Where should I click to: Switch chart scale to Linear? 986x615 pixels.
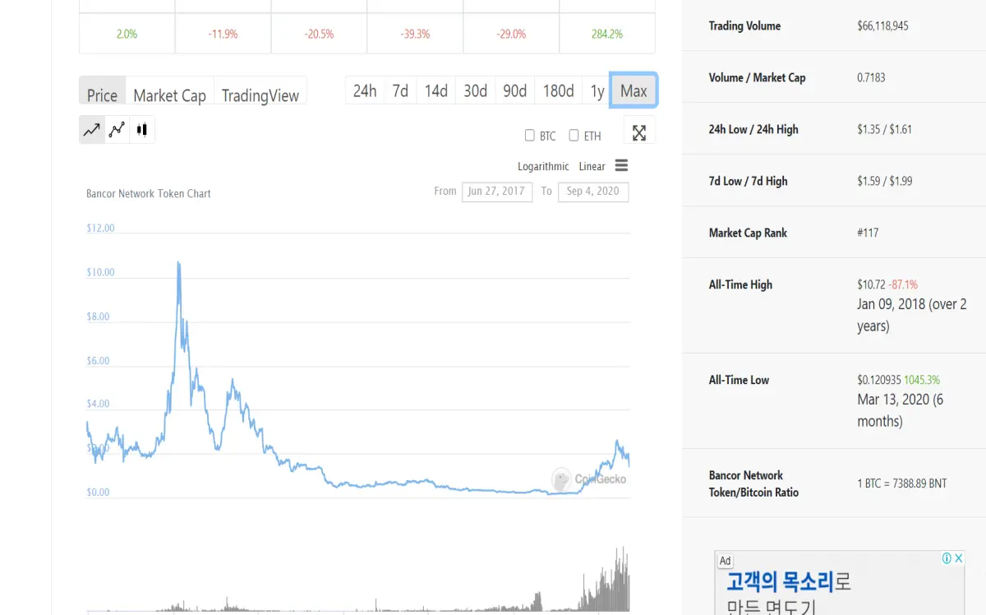click(592, 166)
